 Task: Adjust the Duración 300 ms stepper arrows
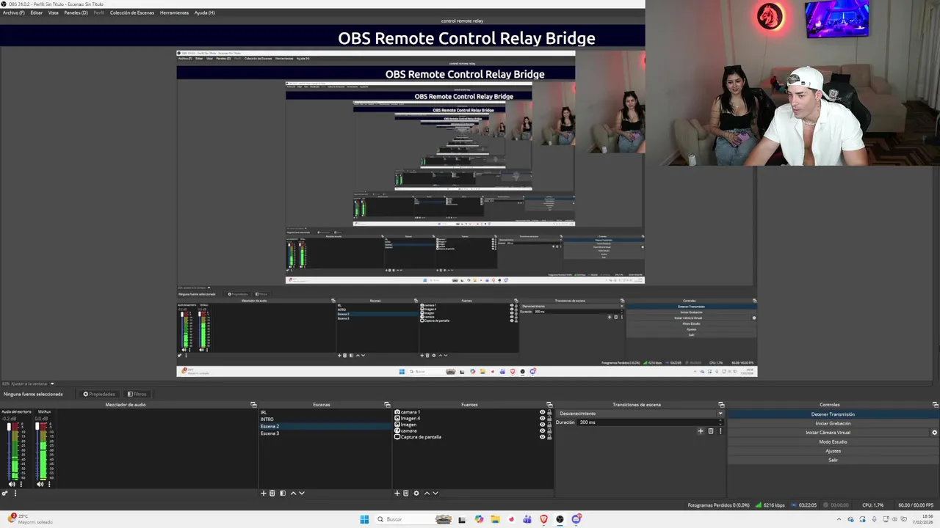(x=720, y=422)
